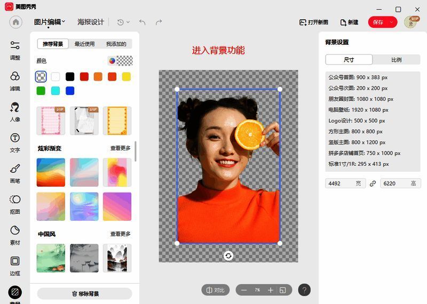
Task: Click 查看更多 beside 中国风
Action: [120, 234]
